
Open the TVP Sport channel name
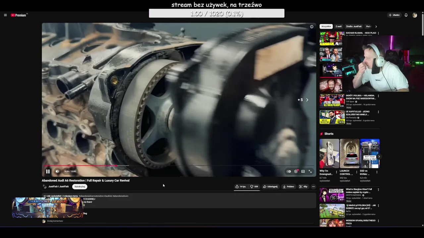pyautogui.click(x=350, y=101)
